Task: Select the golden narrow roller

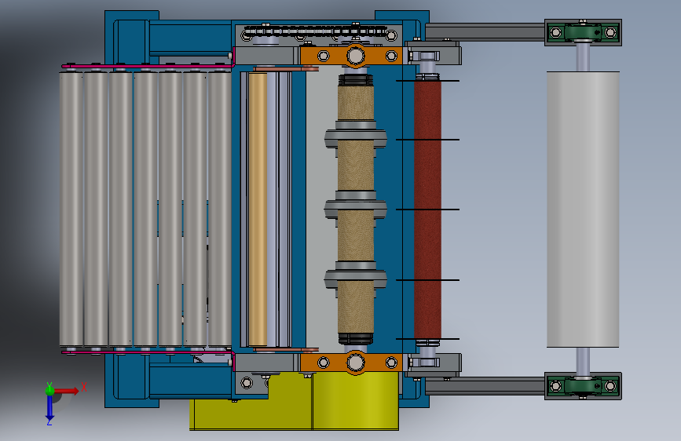Action: point(258,210)
